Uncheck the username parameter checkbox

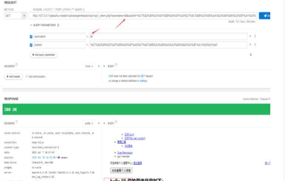[x=31, y=37]
